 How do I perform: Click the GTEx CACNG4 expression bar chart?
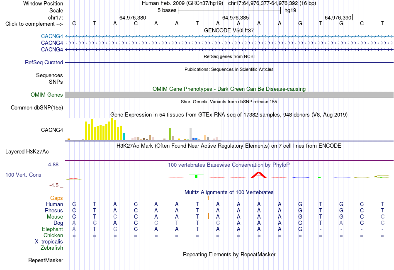point(143,129)
